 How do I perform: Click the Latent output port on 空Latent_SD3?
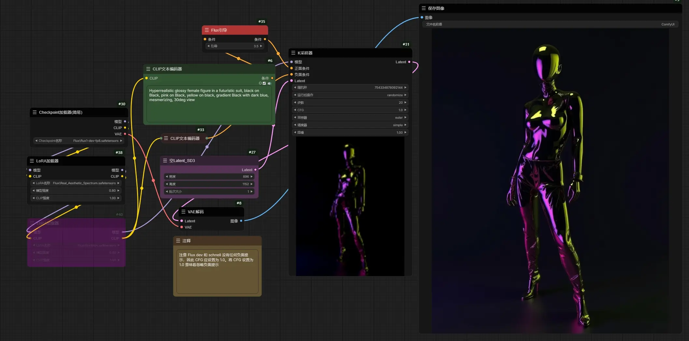pos(255,170)
